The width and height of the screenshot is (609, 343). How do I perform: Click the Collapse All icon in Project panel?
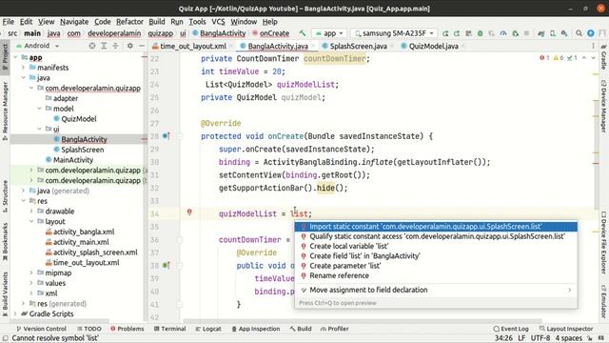click(x=115, y=46)
